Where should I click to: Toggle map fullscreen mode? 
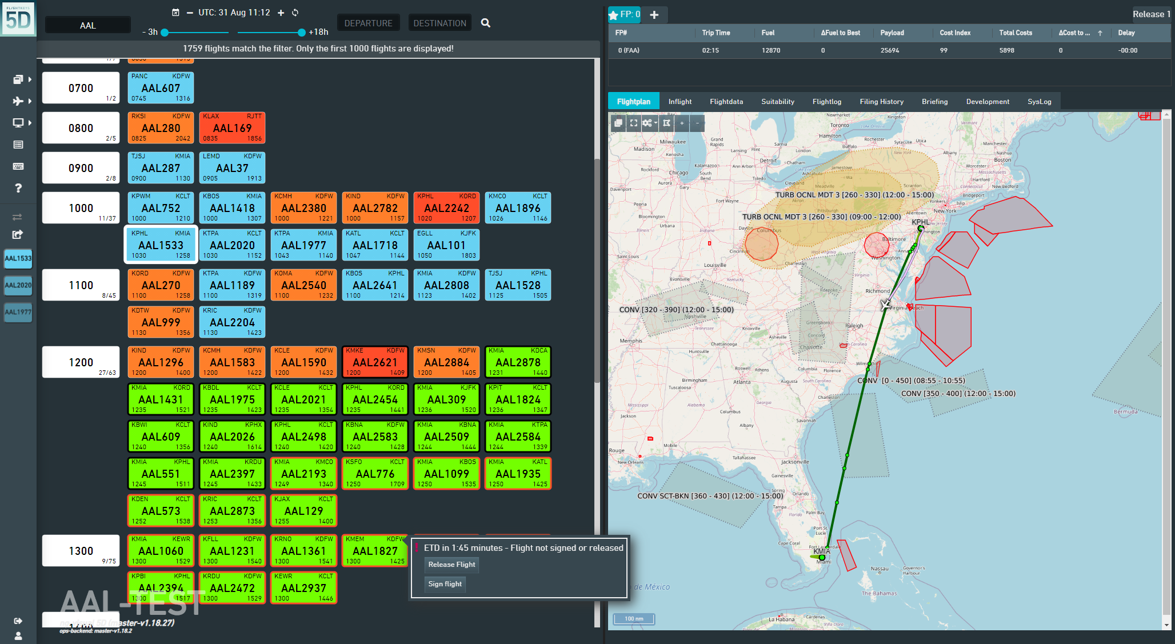(633, 123)
